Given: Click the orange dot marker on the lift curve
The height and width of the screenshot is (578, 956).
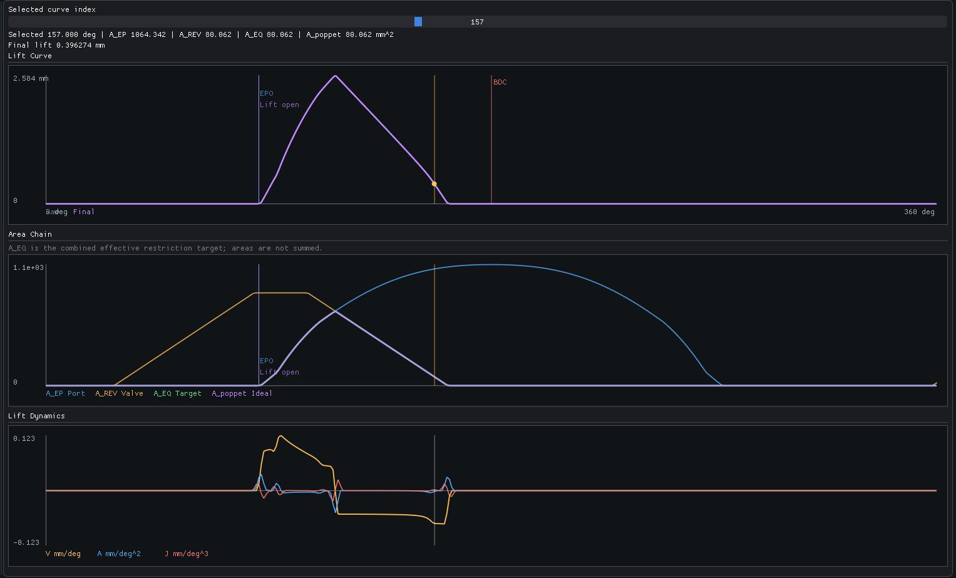Looking at the screenshot, I should [434, 184].
